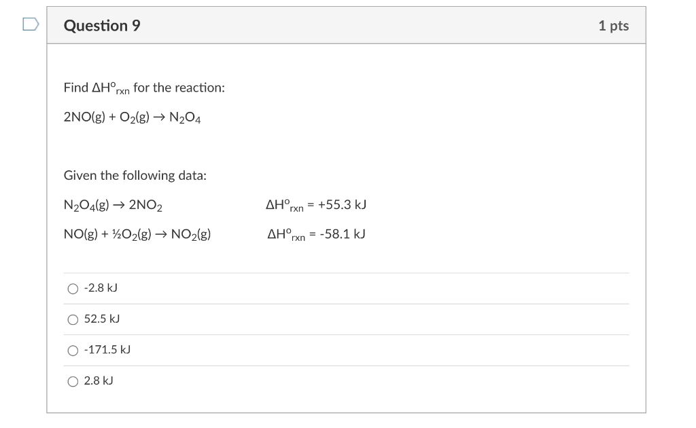The width and height of the screenshot is (696, 428).
Task: Select the -2.8 kJ answer radio button
Action: pos(73,288)
